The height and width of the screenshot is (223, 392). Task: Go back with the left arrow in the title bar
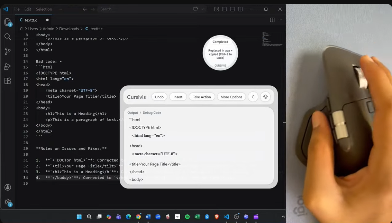point(85,9)
